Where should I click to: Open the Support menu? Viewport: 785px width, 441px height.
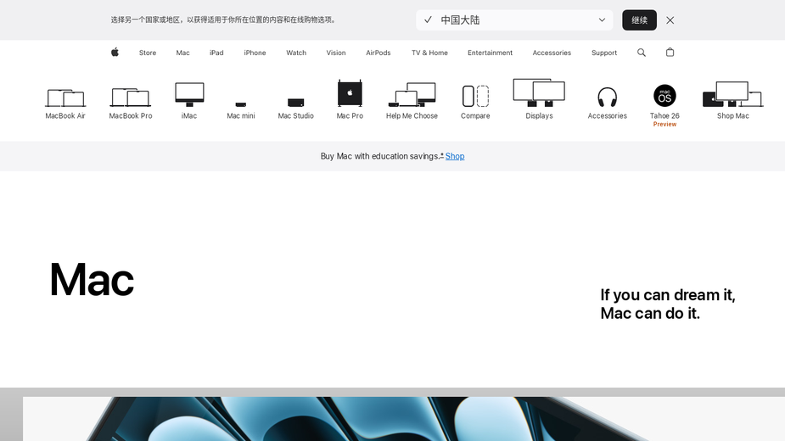tap(604, 53)
